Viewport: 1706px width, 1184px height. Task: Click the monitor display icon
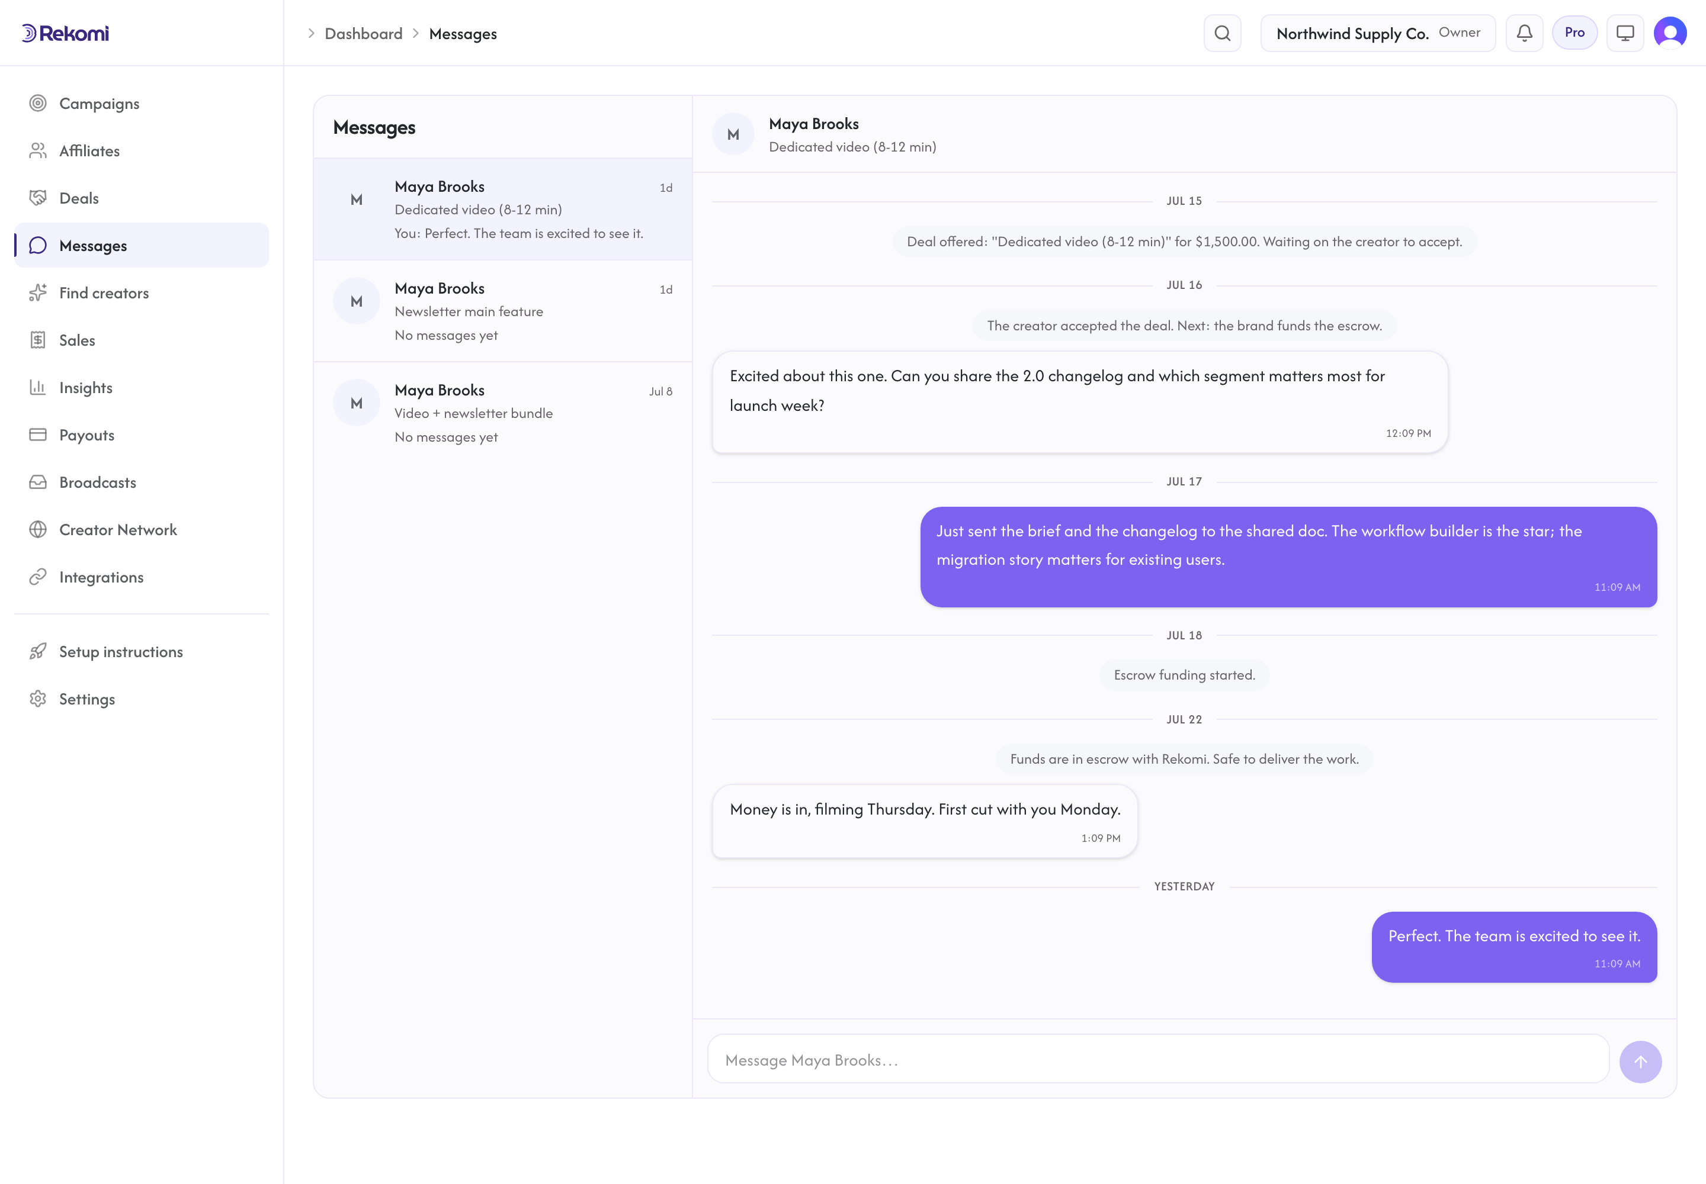pos(1625,33)
